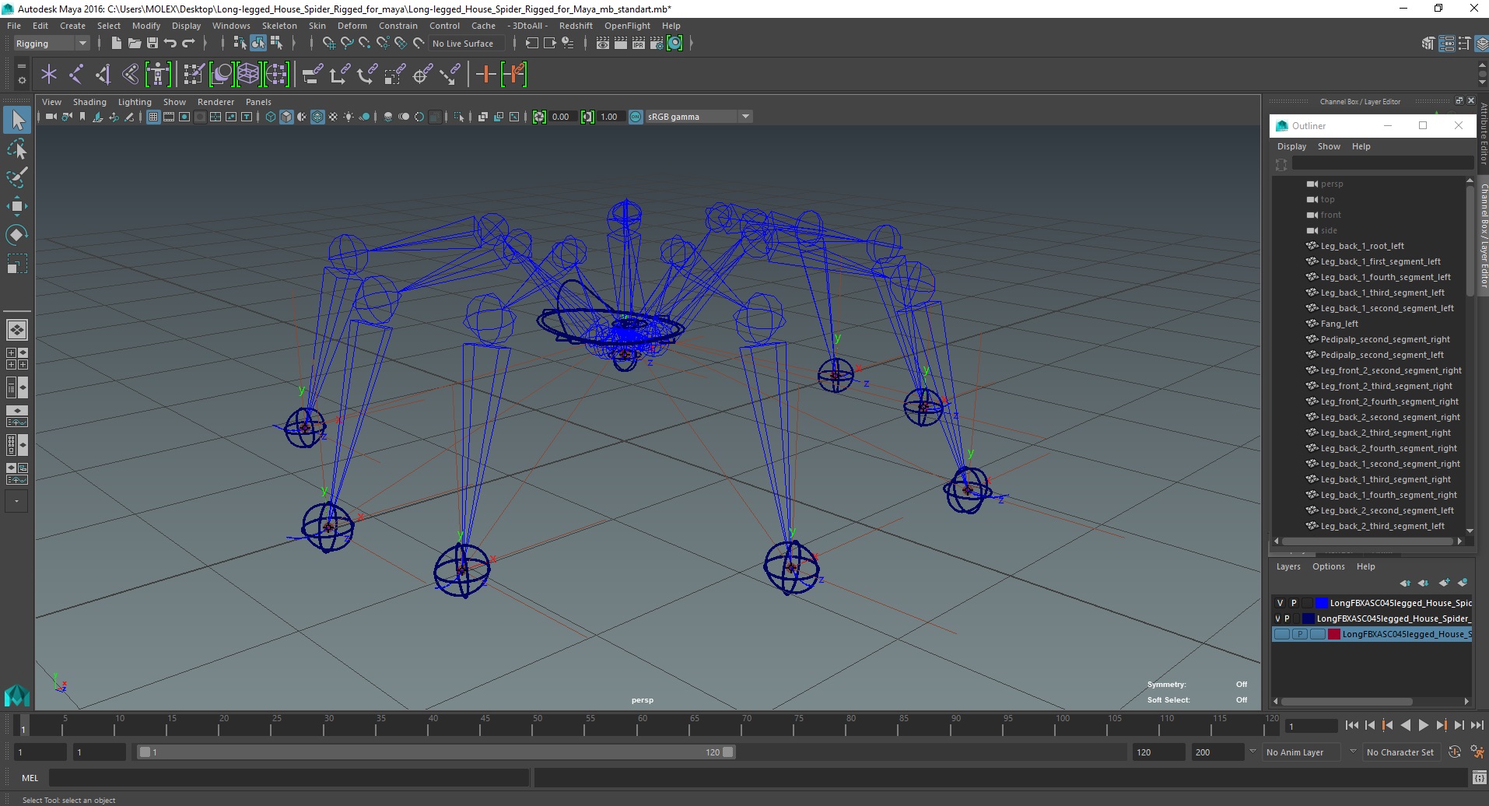Toggle sRGB view transform ON button
1489x806 pixels.
tap(636, 117)
